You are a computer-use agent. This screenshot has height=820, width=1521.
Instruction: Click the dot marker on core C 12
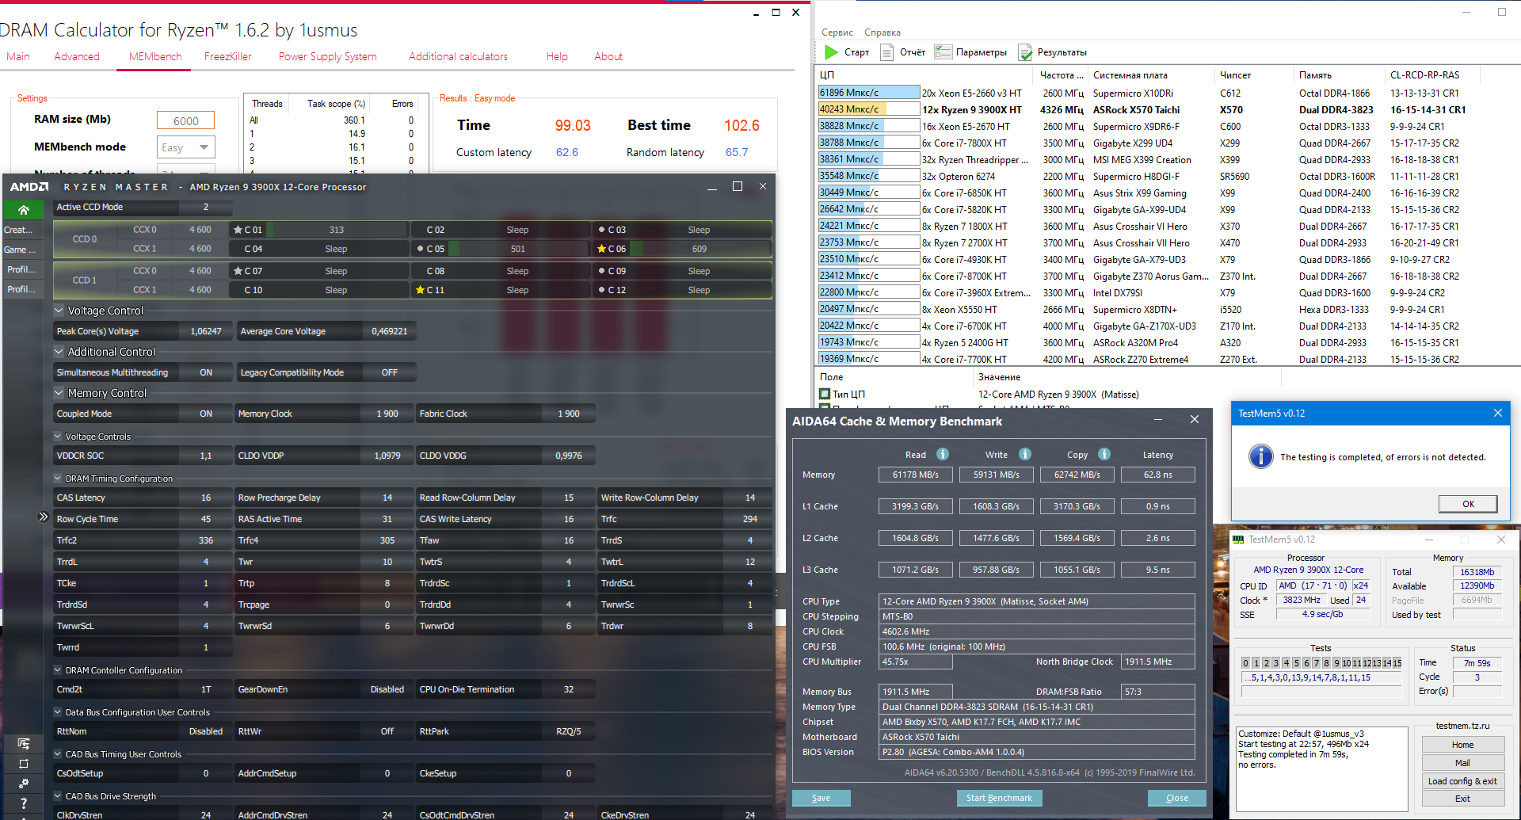(x=601, y=290)
